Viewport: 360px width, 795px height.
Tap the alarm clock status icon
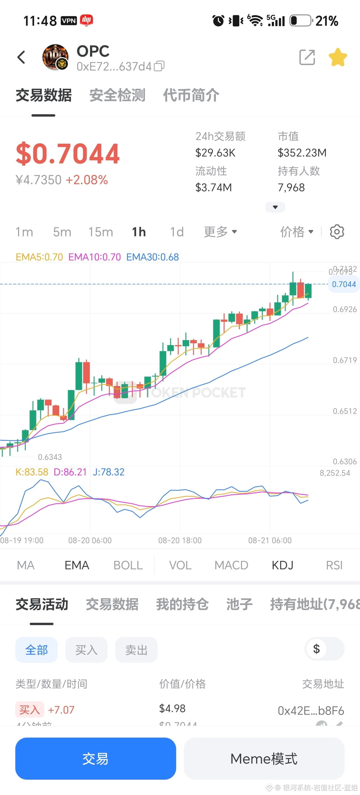click(x=219, y=21)
